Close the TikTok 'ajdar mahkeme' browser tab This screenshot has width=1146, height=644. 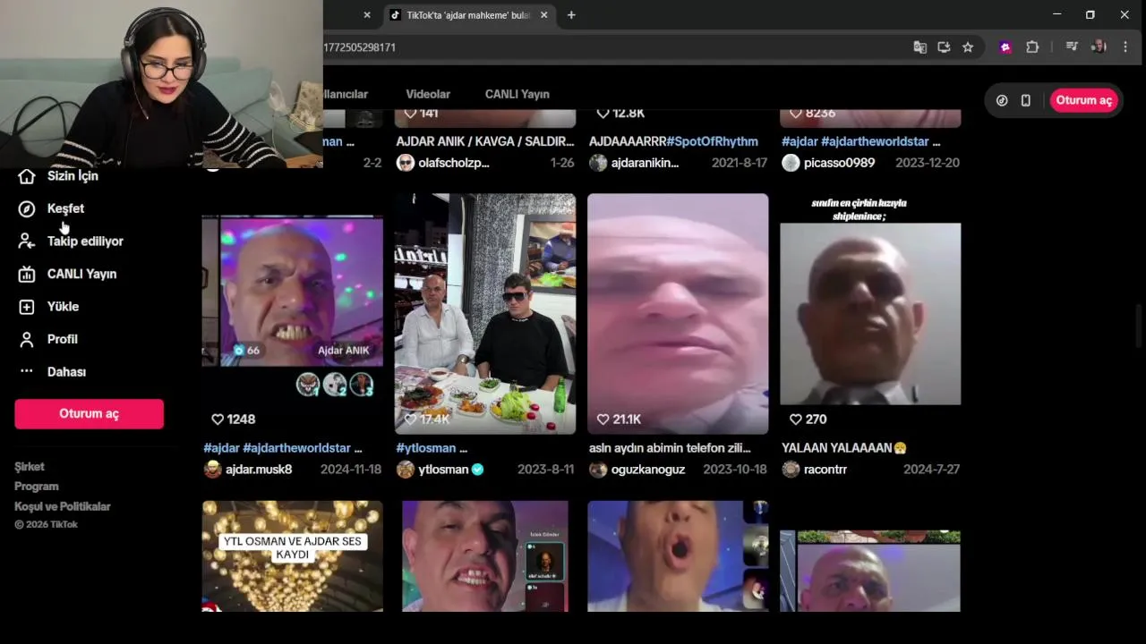(543, 15)
